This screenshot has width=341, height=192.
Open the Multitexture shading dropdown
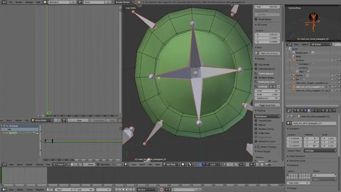267,116
